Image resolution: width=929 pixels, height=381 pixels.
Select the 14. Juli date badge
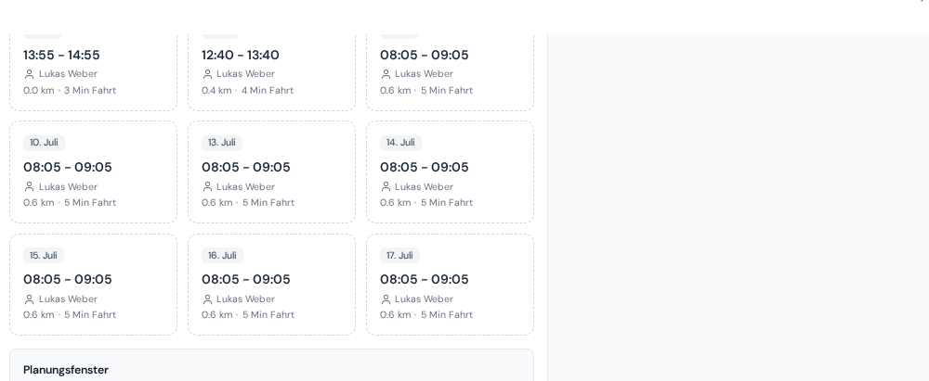[x=400, y=143]
